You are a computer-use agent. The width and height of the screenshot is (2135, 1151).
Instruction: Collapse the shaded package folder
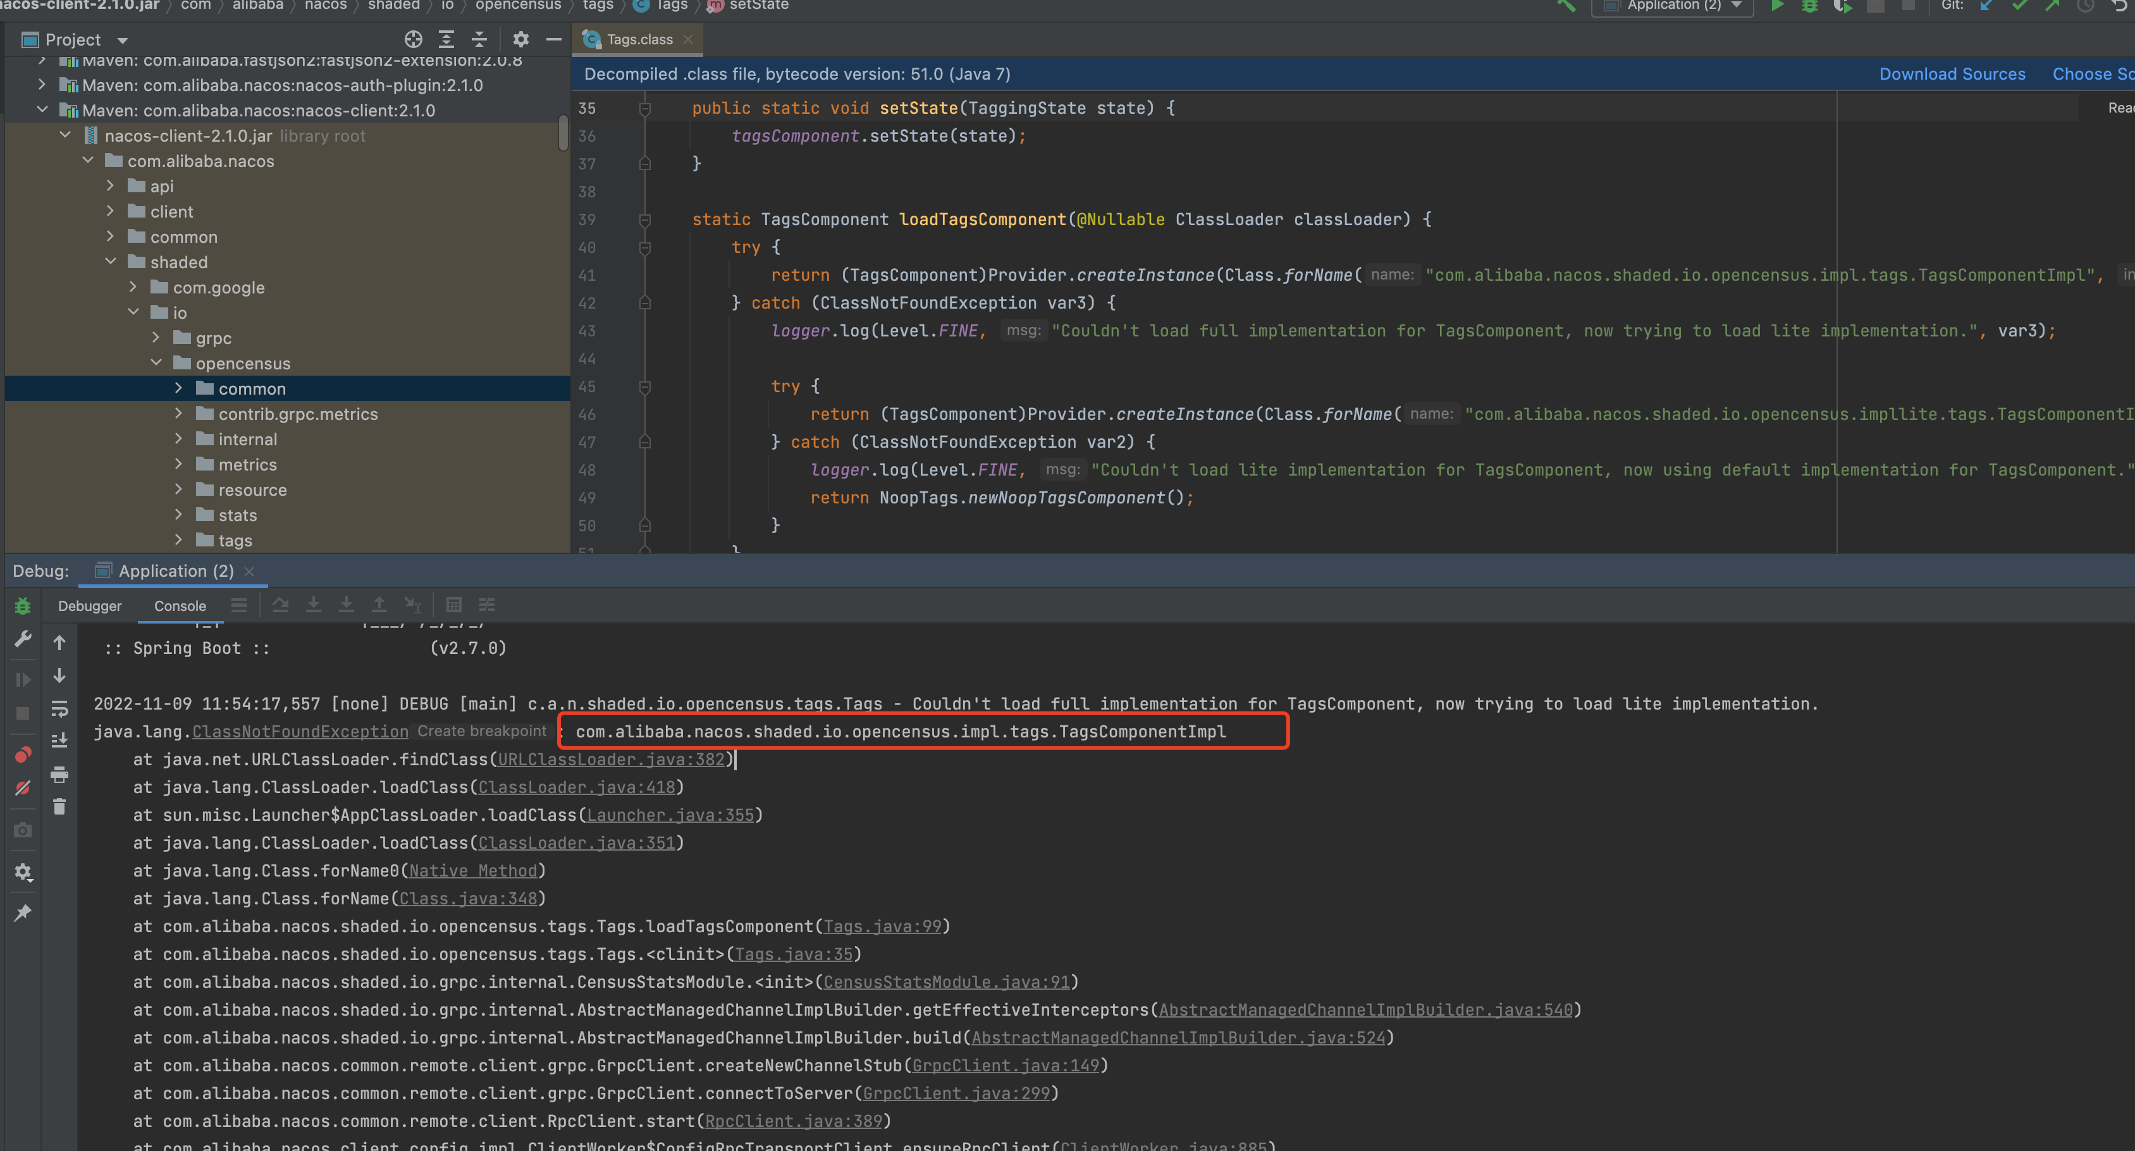(x=110, y=261)
